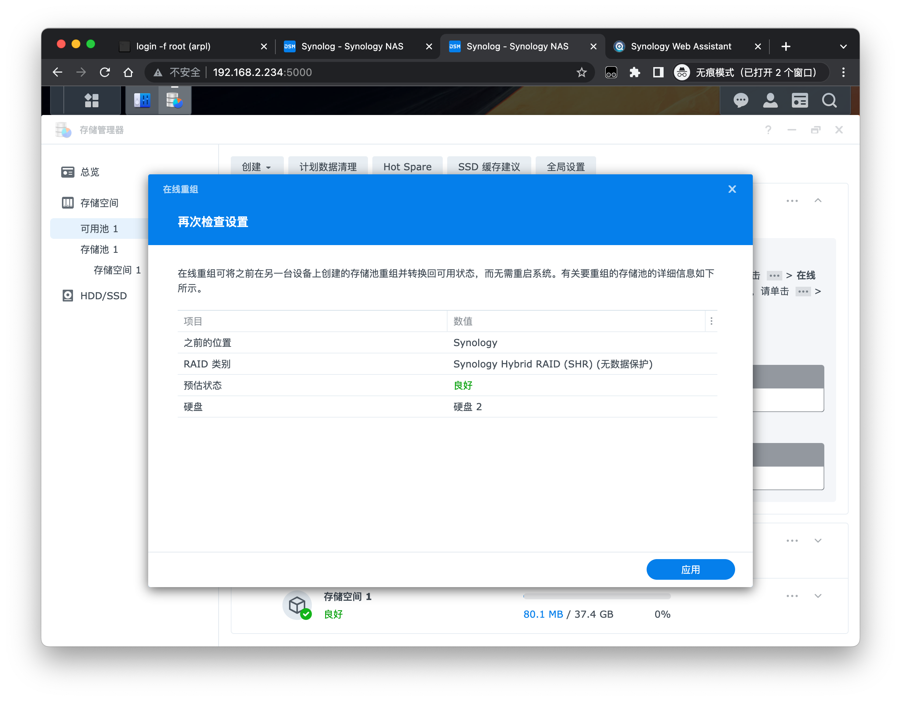
Task: Click the browser back arrow
Action: (58, 73)
